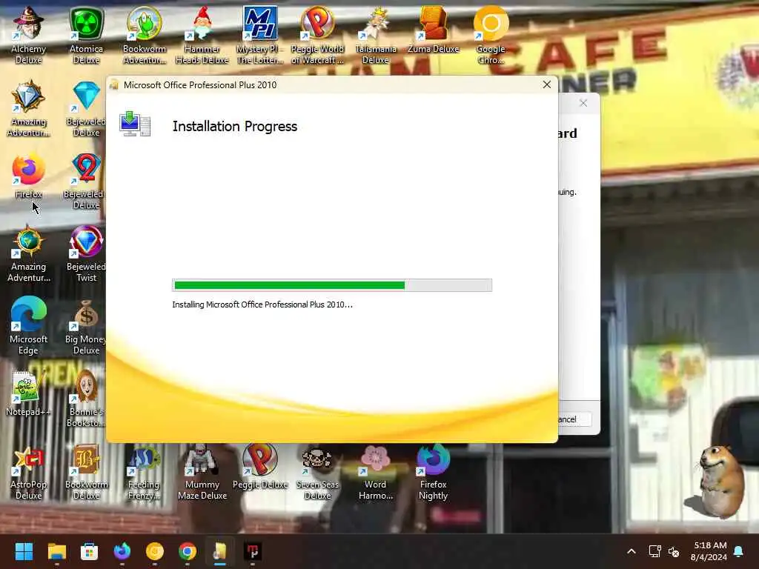Launch the Feeding Frenzy shortcut
Screen dimensions: 759x569
[x=145, y=470]
